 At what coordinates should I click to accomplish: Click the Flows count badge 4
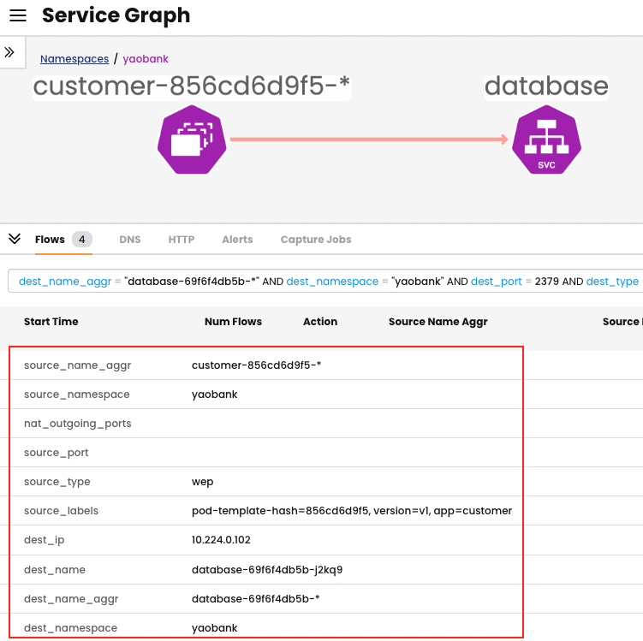pos(82,240)
